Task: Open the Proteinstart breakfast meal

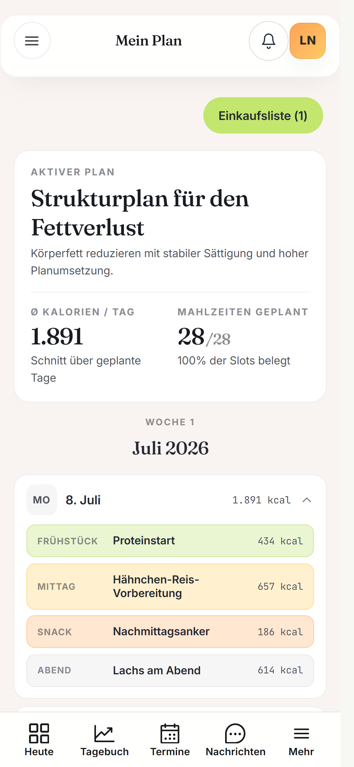Action: [x=170, y=541]
